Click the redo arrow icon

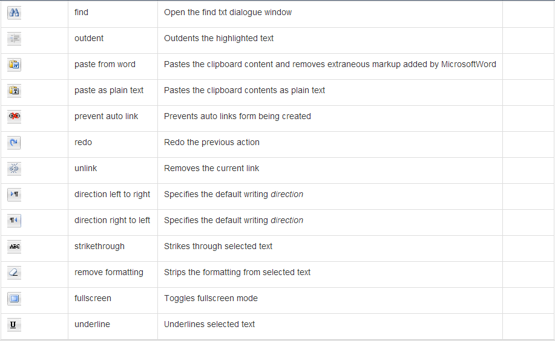click(x=15, y=143)
